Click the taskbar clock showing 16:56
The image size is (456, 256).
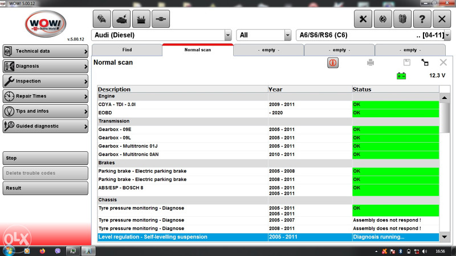coord(440,251)
